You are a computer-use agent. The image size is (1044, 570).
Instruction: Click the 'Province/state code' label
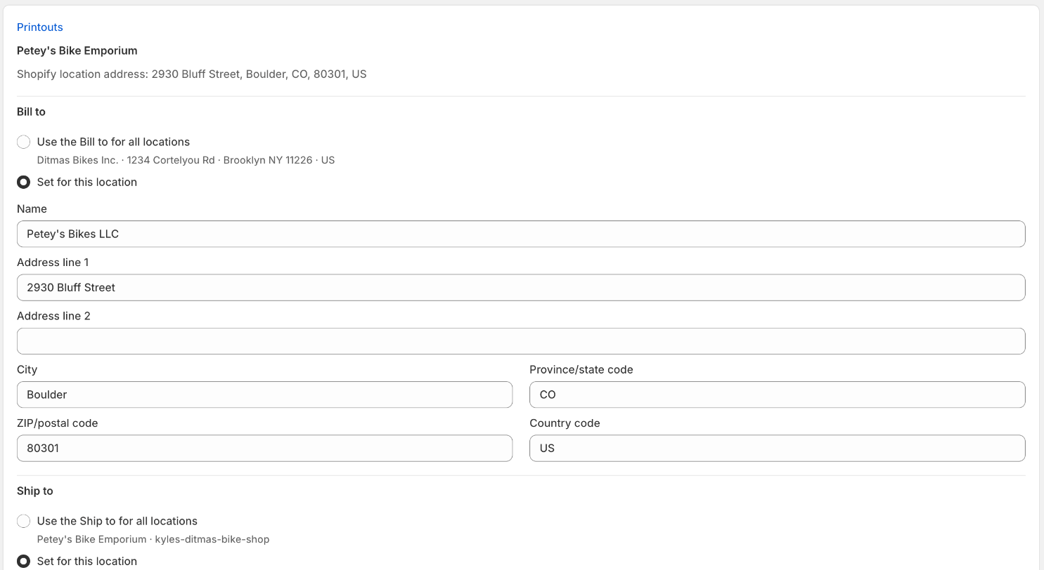click(x=581, y=369)
